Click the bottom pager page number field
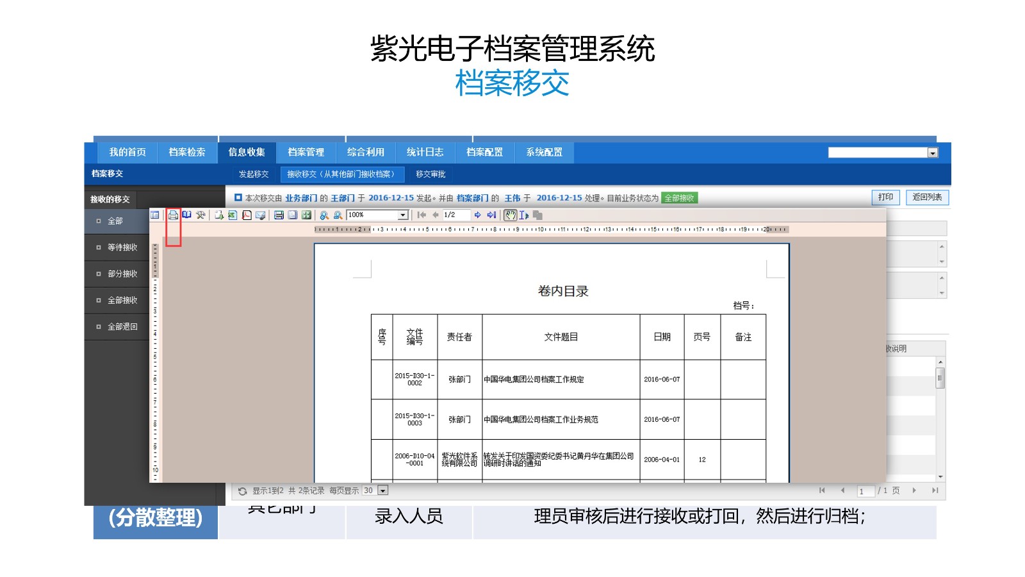 [x=865, y=491]
